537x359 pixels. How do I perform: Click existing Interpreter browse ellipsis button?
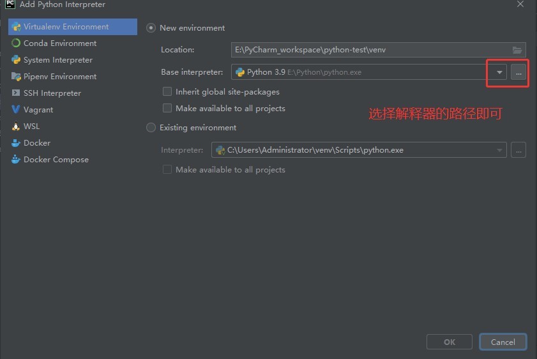518,150
